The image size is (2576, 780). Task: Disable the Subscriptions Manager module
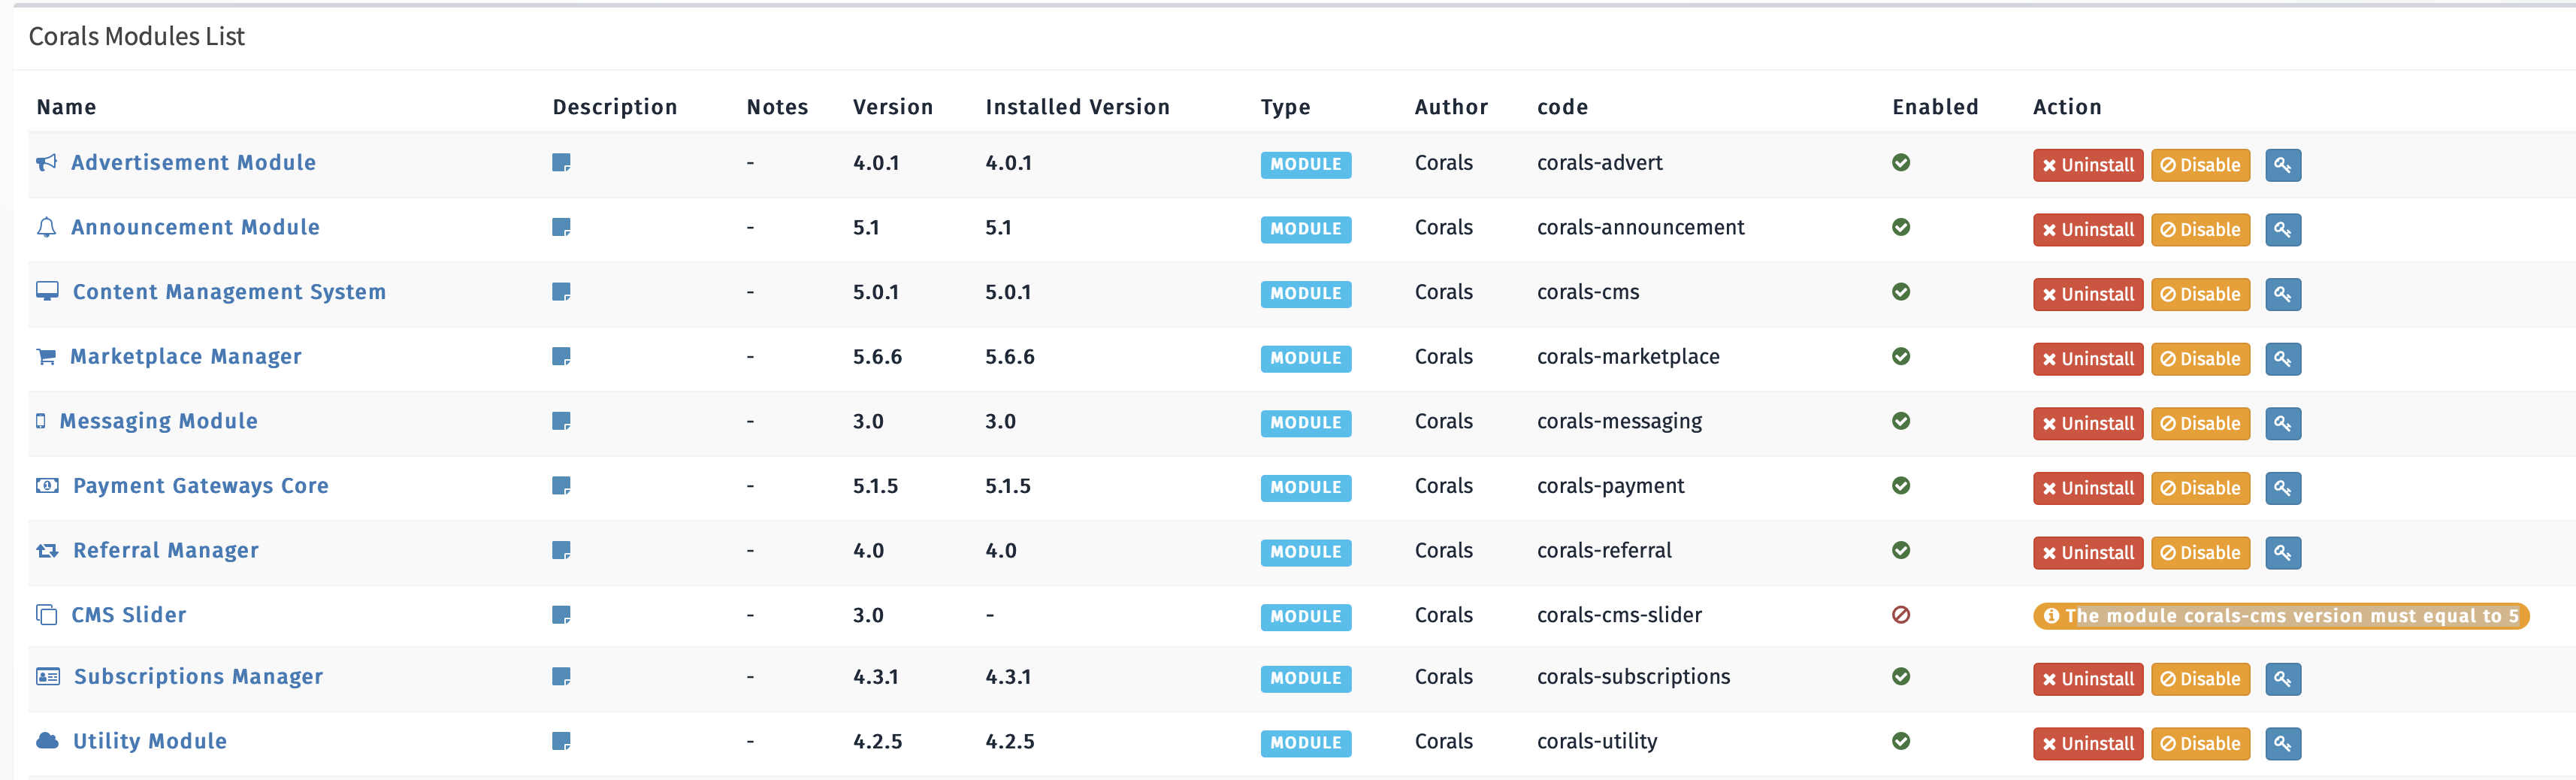point(2200,679)
